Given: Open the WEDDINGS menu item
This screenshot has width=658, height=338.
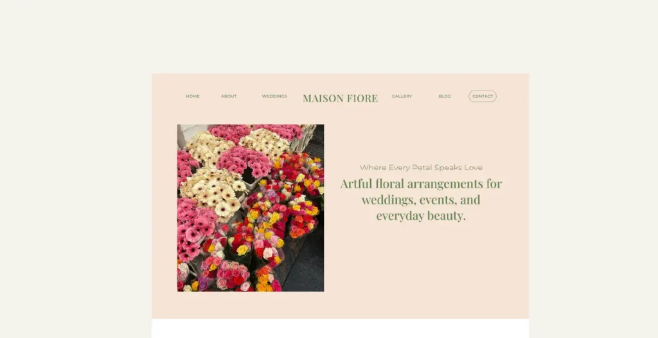Looking at the screenshot, I should pyautogui.click(x=274, y=96).
